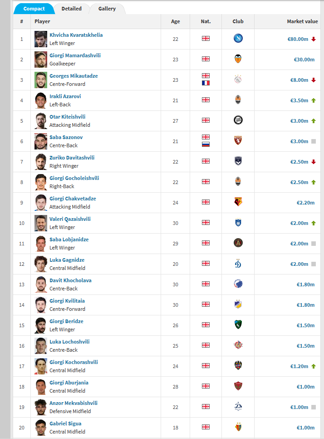Viewport: 324px width, 439px height.
Task: Open the Gallery tab
Action: click(x=107, y=9)
